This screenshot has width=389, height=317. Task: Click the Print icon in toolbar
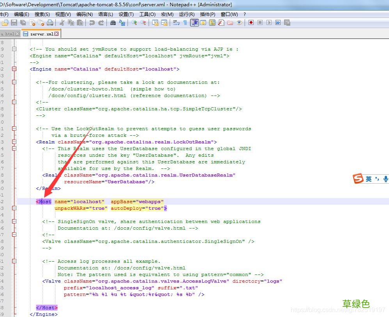coord(50,23)
